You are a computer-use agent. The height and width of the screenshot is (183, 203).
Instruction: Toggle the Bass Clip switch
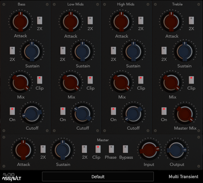point(40,80)
